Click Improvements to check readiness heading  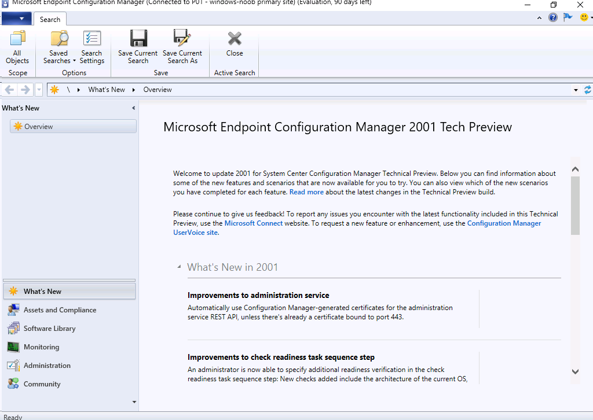(x=281, y=358)
